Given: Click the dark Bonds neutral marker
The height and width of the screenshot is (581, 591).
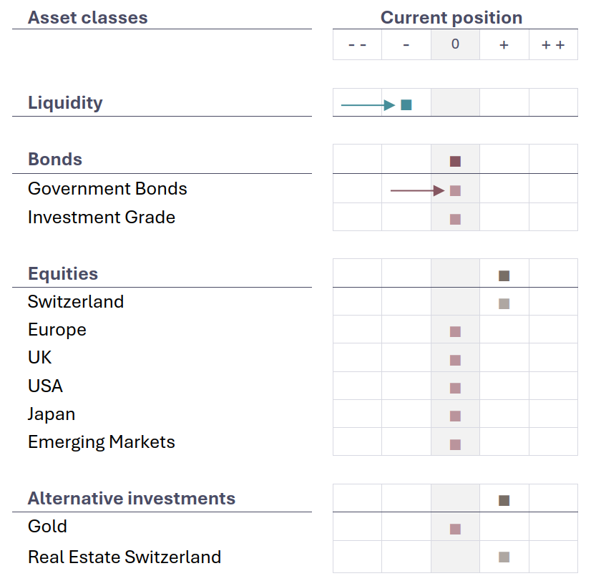Looking at the screenshot, I should [x=455, y=162].
